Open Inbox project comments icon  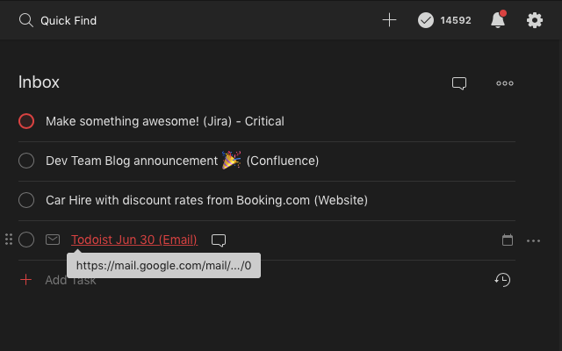click(x=459, y=83)
